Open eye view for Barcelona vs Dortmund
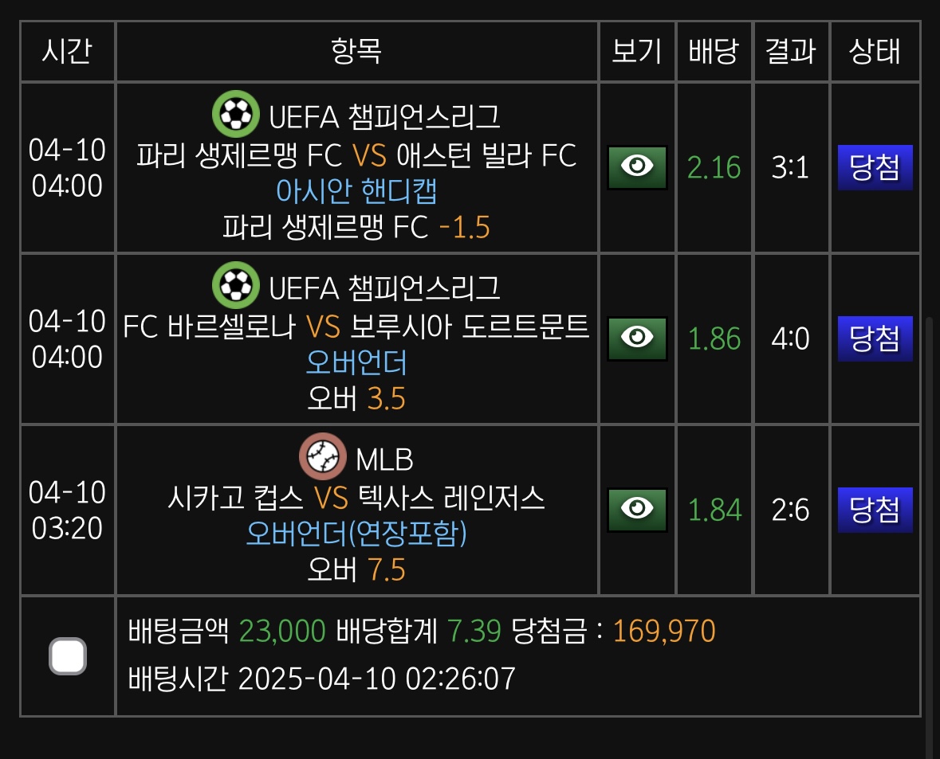This screenshot has width=940, height=759. tap(637, 338)
